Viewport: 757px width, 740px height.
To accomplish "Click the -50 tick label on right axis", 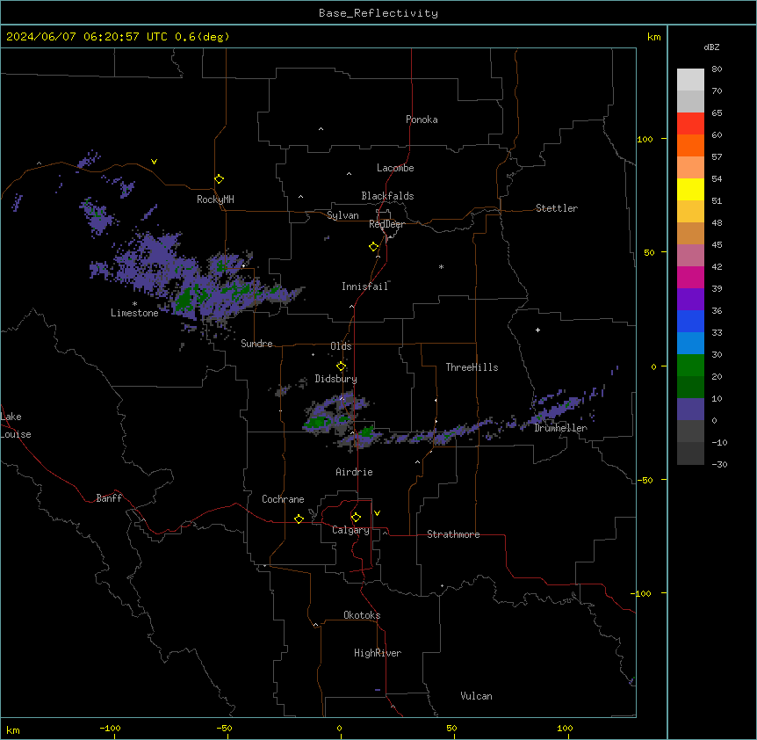I will coord(645,480).
